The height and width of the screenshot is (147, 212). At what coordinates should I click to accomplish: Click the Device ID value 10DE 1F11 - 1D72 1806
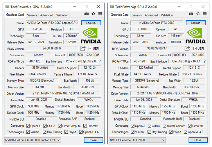coord(189,55)
